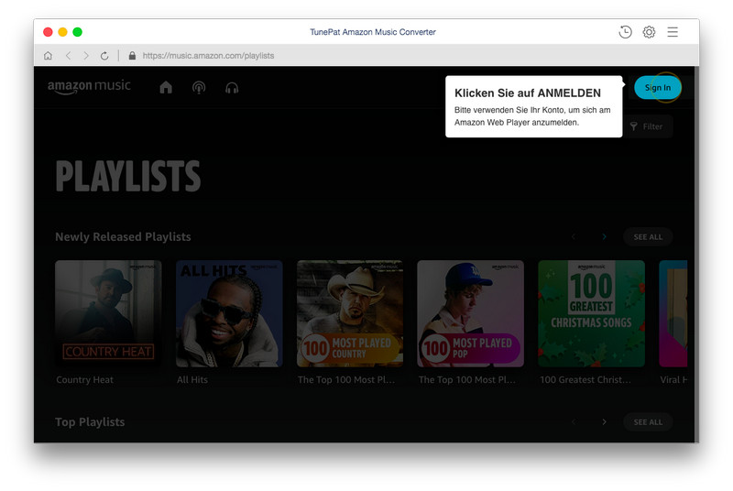Click the 'Newly Released Playlists' heading

coord(123,237)
